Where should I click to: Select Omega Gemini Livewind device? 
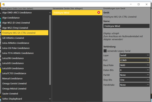pyautogui.click(x=25, y=84)
